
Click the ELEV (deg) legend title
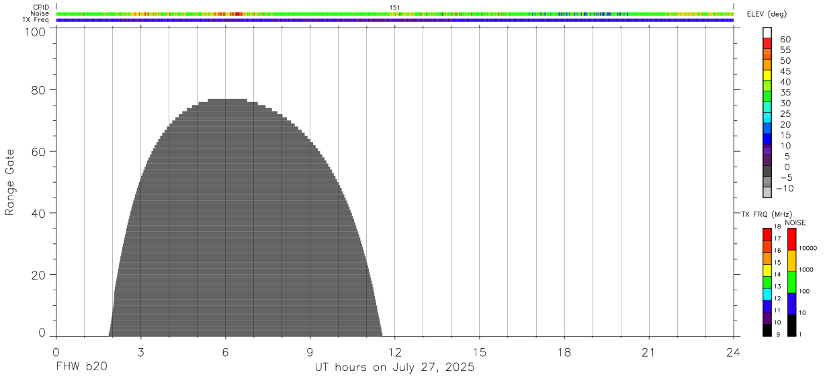tap(766, 14)
